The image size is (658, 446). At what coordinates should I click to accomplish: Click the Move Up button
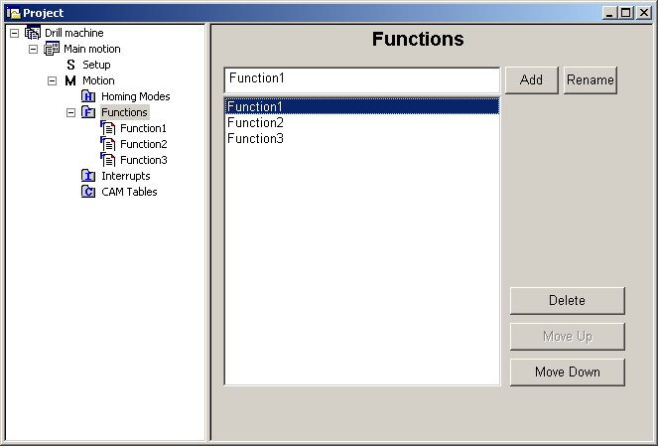[568, 337]
